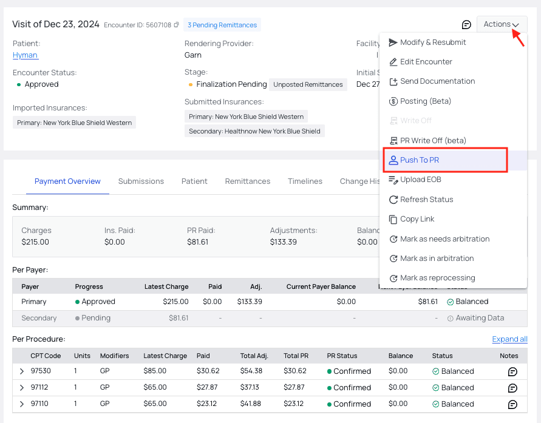This screenshot has height=423, width=541.
Task: Switch to the Remittances tab
Action: point(247,181)
